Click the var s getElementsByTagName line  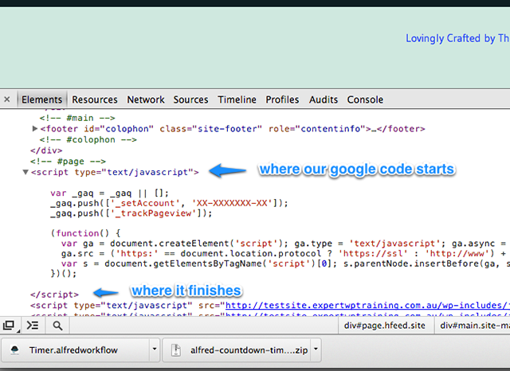pos(285,264)
